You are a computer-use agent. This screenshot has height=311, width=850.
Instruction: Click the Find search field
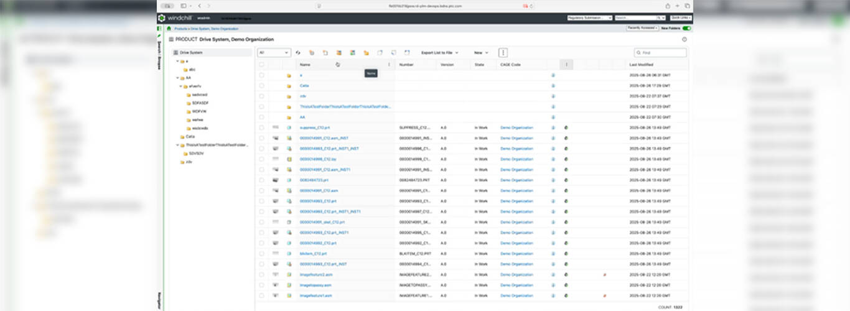click(x=661, y=53)
